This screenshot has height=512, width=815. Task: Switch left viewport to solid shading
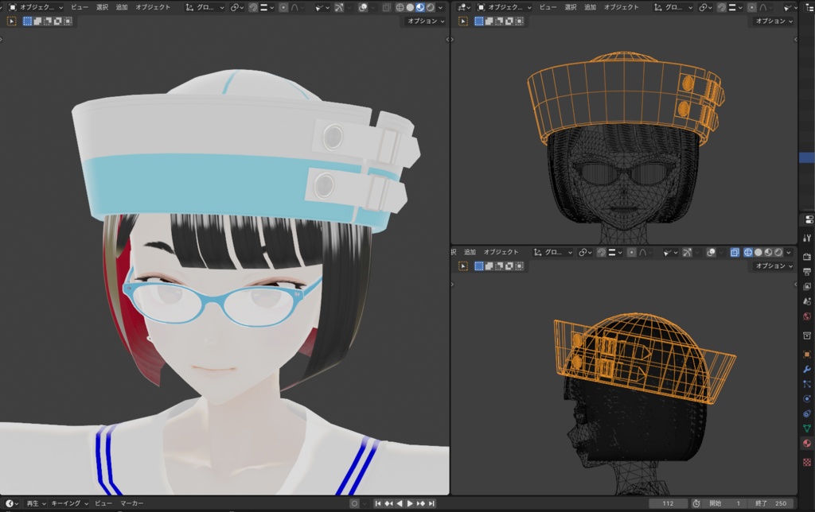point(410,7)
